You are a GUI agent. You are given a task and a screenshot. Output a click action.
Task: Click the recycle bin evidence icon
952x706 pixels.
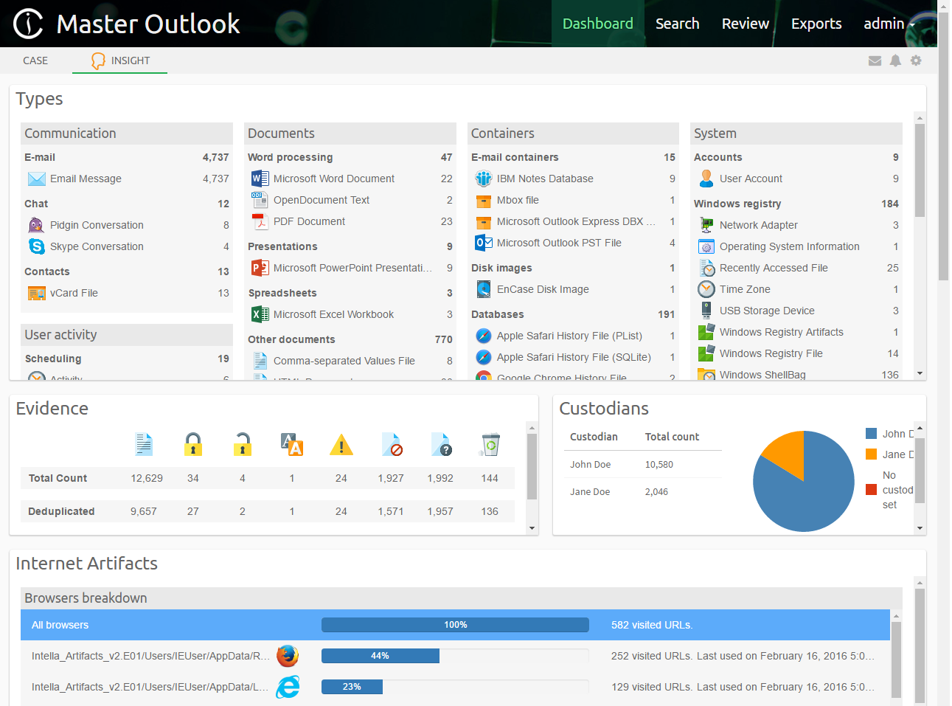pos(490,444)
